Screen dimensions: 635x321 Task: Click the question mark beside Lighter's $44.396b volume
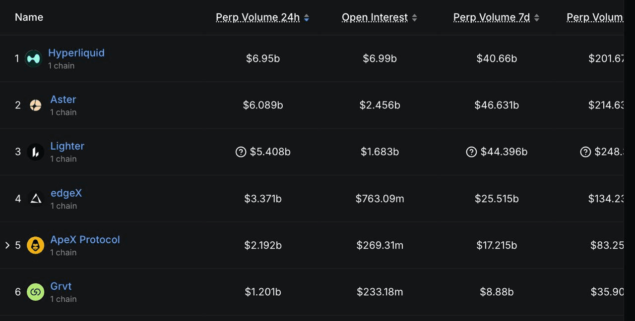471,152
